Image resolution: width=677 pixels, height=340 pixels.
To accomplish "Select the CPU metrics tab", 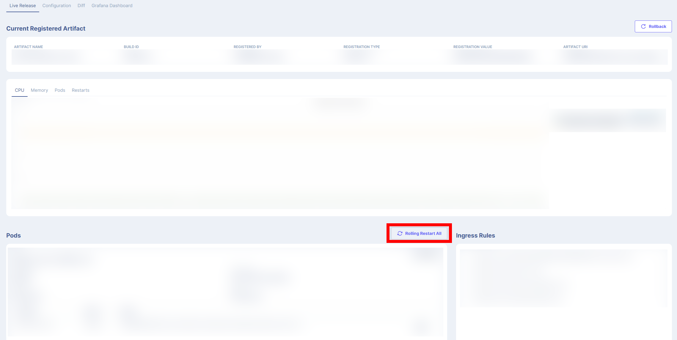I will point(19,90).
